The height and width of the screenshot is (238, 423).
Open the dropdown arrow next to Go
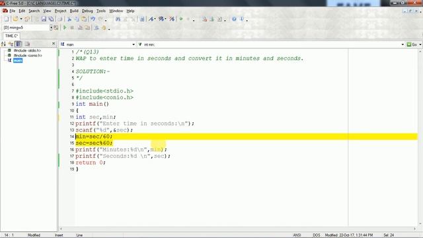[x=420, y=44]
